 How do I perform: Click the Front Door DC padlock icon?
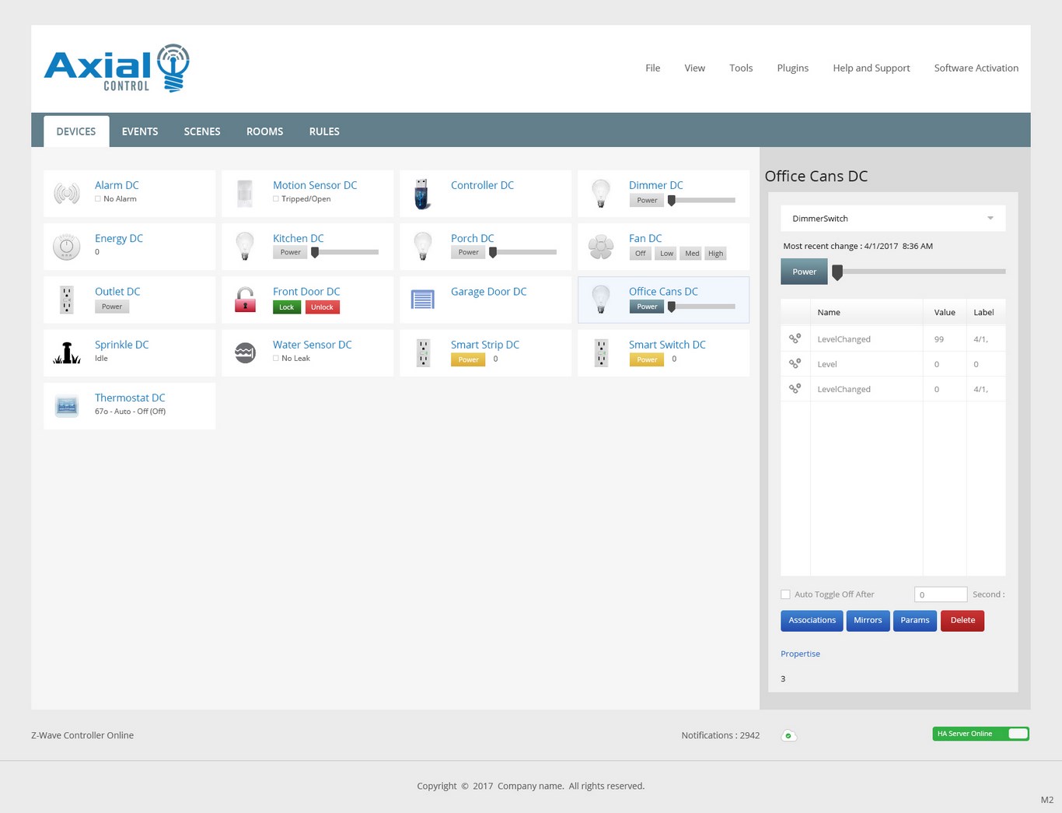245,300
